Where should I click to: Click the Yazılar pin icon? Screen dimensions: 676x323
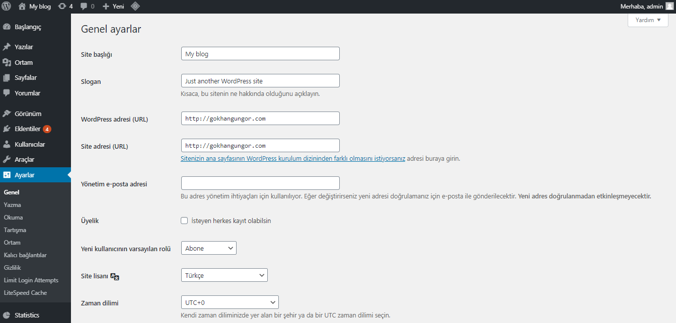(7, 47)
